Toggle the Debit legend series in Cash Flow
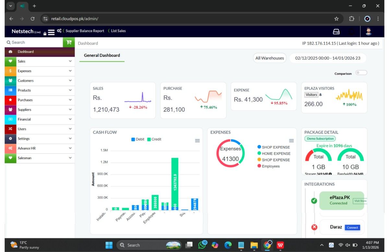This screenshot has width=389, height=252. pyautogui.click(x=138, y=139)
